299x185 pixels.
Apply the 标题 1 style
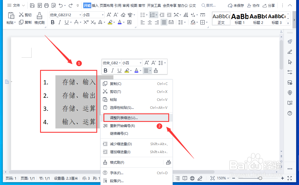240,18
